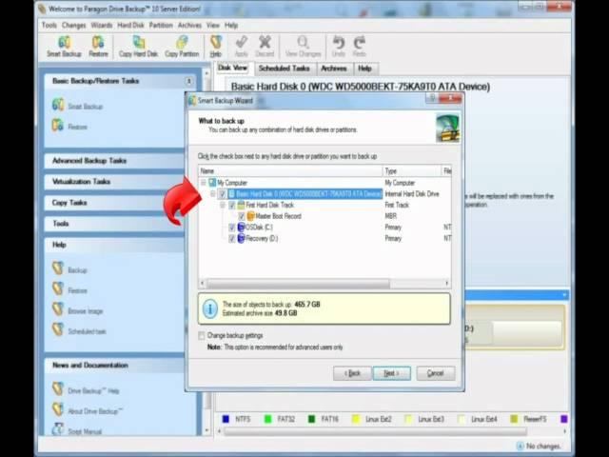Switch to Disk View tab
Image resolution: width=609 pixels, height=457 pixels.
pyautogui.click(x=232, y=68)
